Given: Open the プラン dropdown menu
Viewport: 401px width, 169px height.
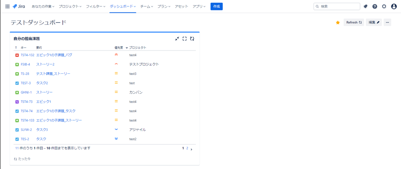Looking at the screenshot, I should [x=164, y=6].
